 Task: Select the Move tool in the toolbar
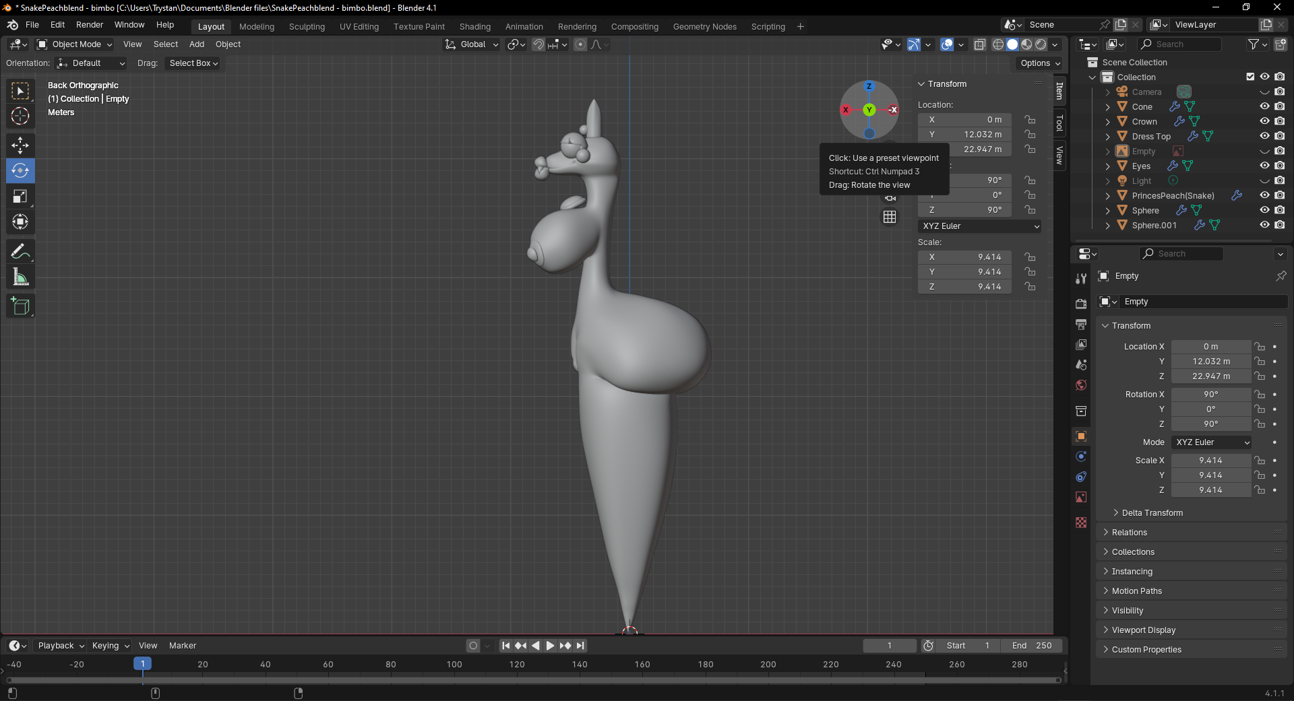coord(20,145)
